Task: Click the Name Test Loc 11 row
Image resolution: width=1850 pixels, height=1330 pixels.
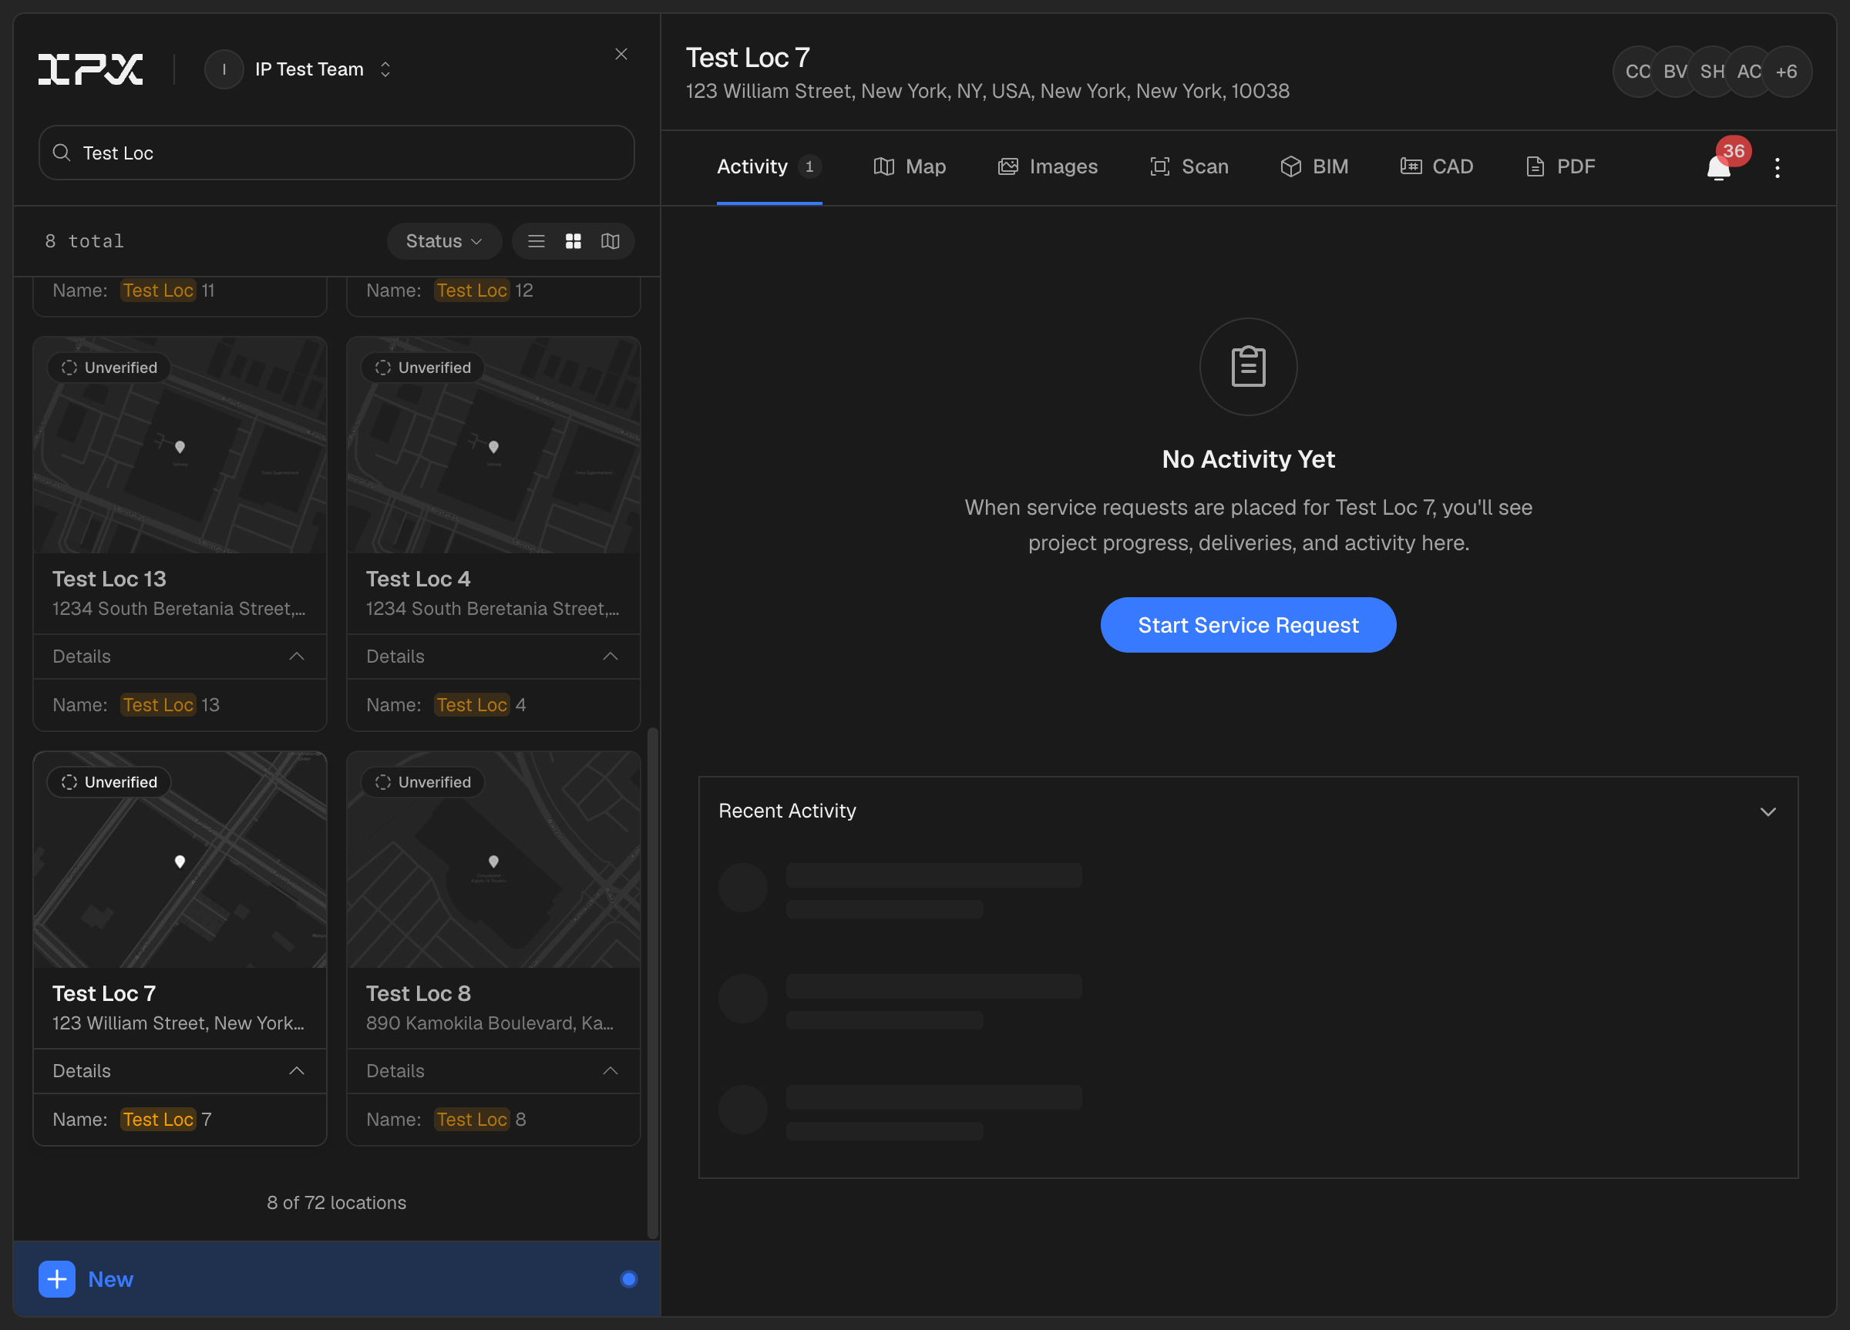Action: coord(180,291)
